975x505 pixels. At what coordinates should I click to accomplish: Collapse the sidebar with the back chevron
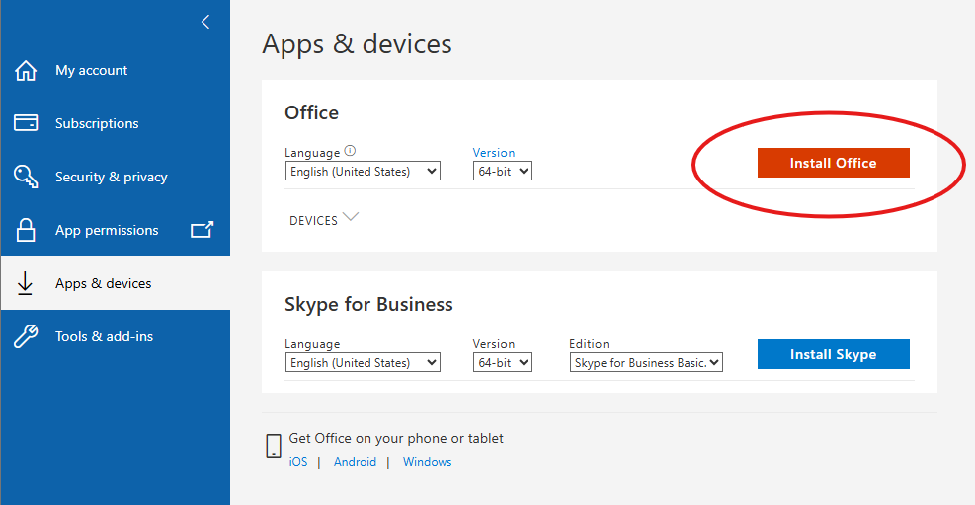(x=205, y=22)
